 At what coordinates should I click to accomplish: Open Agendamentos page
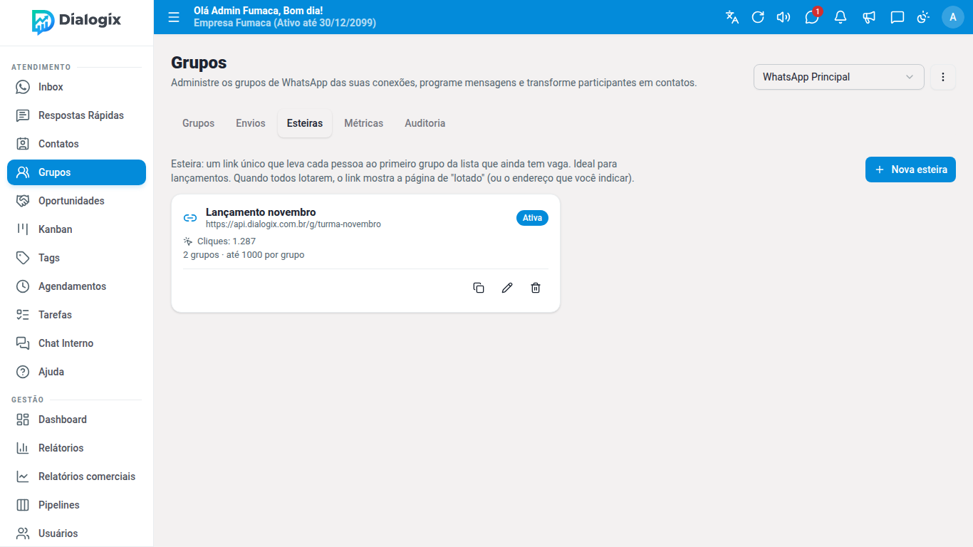click(x=77, y=286)
